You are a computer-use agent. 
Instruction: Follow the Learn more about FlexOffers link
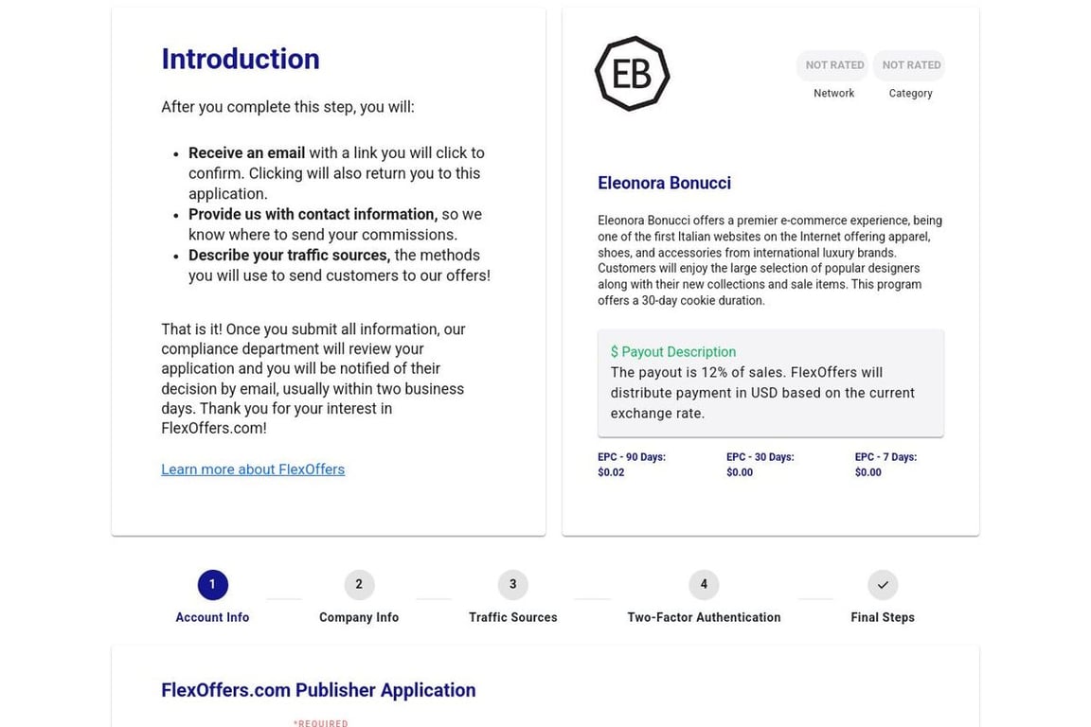253,470
